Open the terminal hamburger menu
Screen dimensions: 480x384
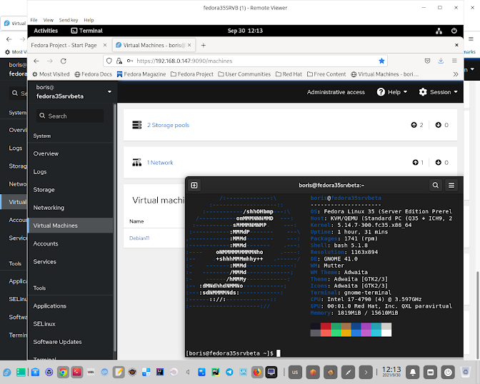tap(451, 185)
